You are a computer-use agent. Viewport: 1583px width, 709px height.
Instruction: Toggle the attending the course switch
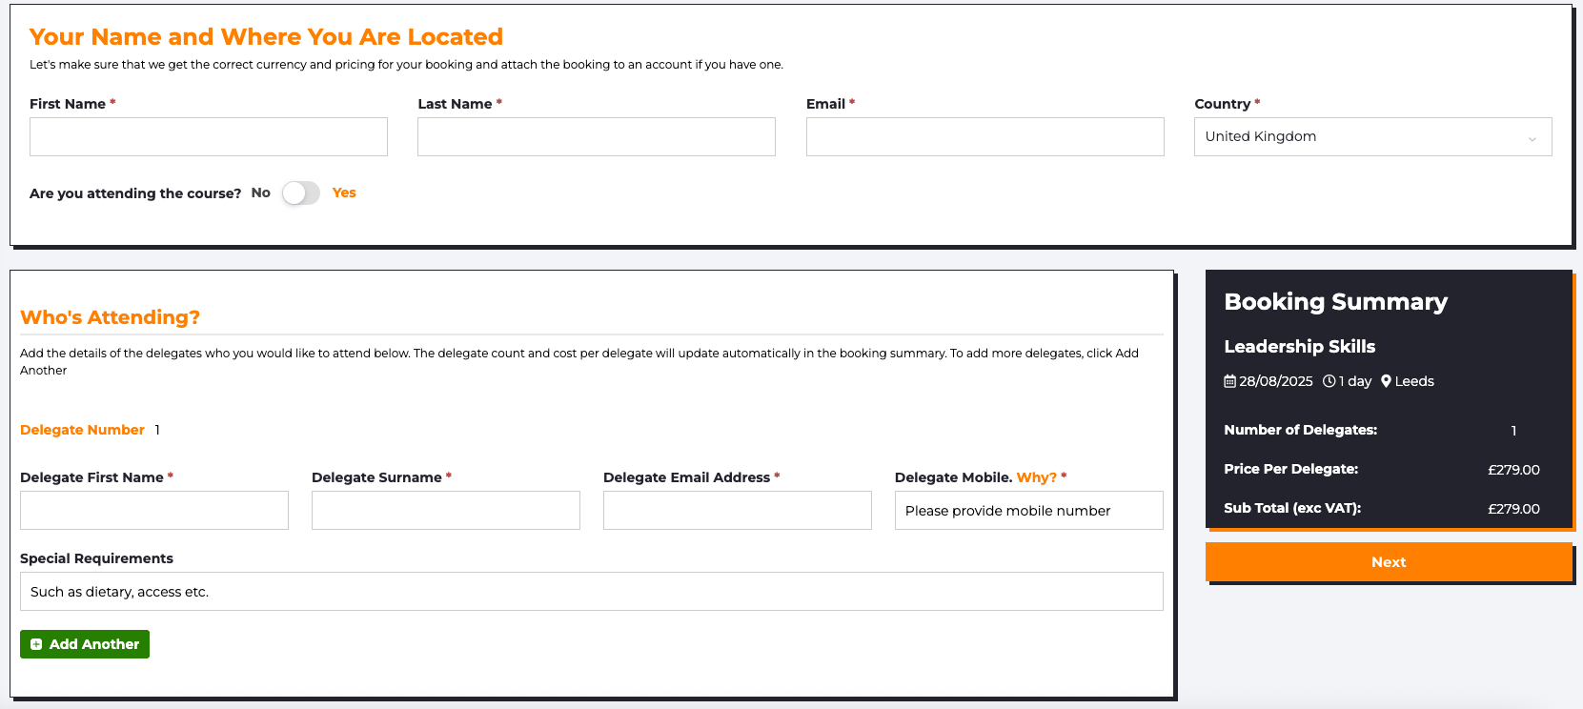point(301,193)
